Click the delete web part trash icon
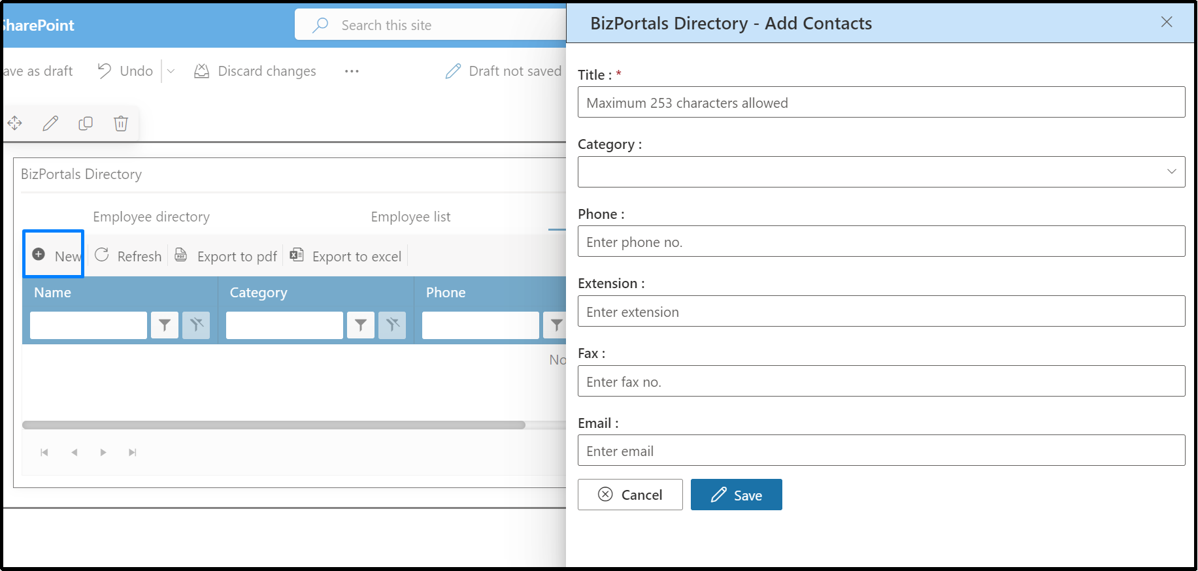The image size is (1198, 571). tap(121, 123)
